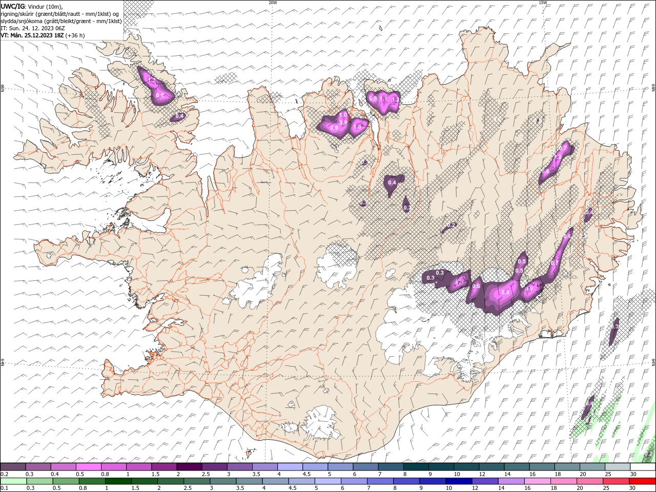
Task: Select the top-row swatch between 18 and 20
Action: coord(567,467)
